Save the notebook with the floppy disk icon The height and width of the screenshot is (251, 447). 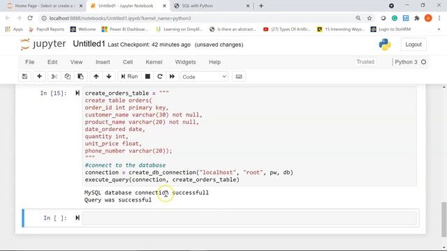coord(25,77)
